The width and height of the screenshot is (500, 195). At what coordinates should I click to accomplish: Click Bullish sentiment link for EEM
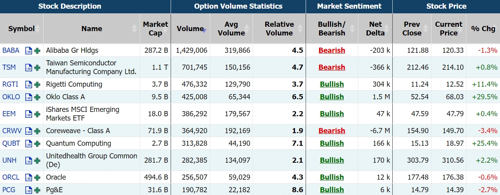tap(332, 114)
